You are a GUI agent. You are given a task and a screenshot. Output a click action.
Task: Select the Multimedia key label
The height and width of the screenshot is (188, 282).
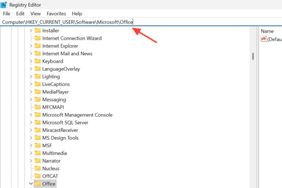click(54, 153)
